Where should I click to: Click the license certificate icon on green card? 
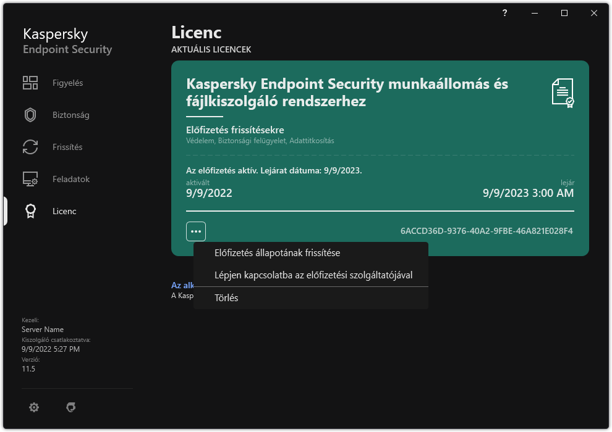click(561, 93)
